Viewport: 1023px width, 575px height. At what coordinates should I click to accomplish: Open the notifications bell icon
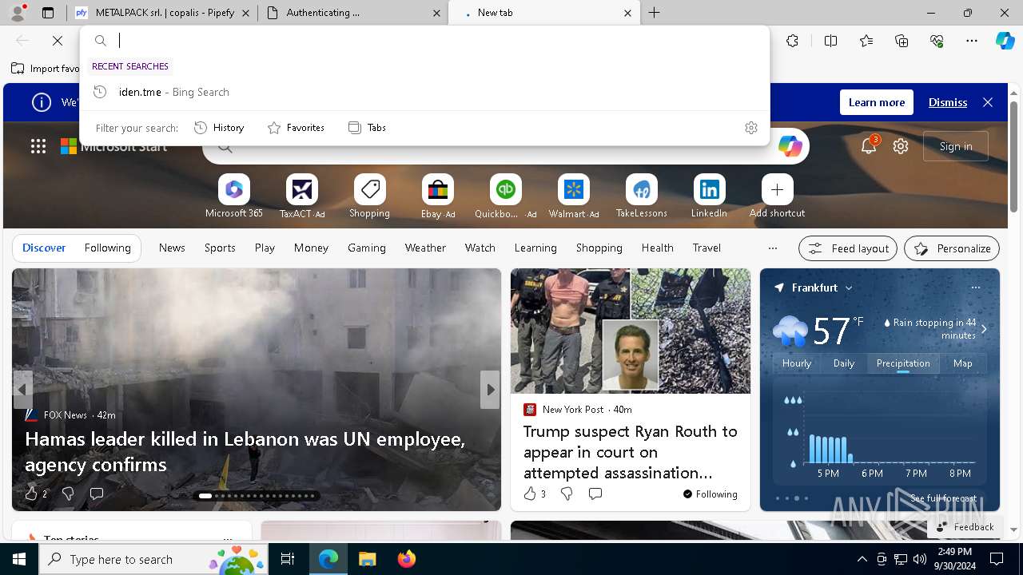coord(869,146)
